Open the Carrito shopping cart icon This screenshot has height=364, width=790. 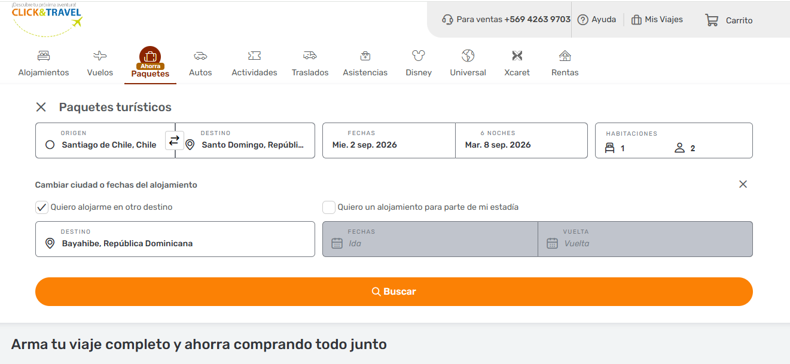712,20
